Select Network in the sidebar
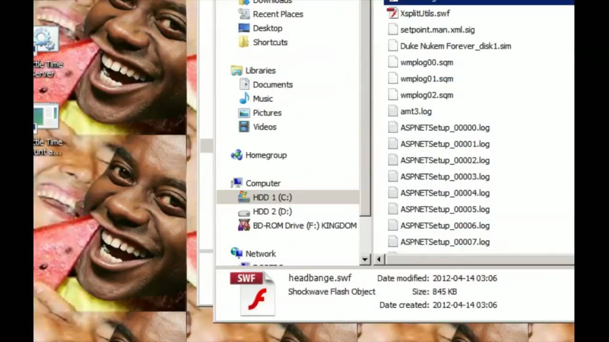This screenshot has height=342, width=609. [260, 254]
